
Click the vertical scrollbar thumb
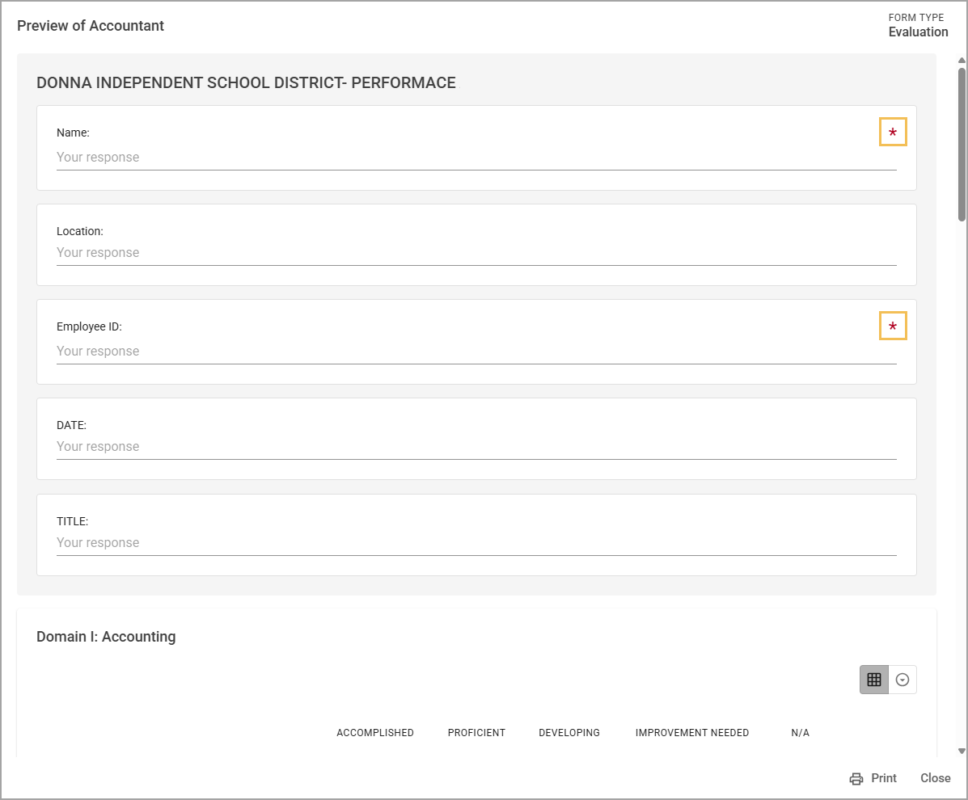tap(962, 144)
